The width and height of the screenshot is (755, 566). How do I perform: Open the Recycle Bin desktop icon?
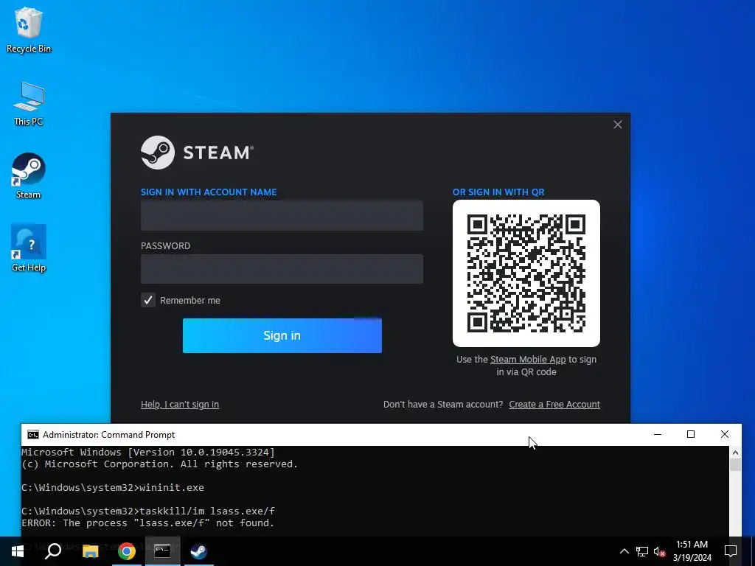[29, 29]
